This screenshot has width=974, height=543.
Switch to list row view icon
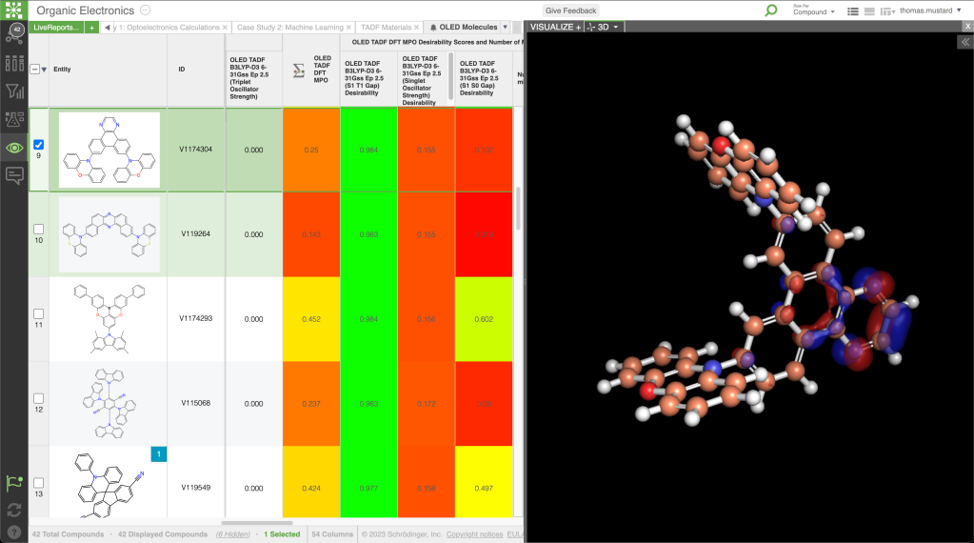[853, 11]
